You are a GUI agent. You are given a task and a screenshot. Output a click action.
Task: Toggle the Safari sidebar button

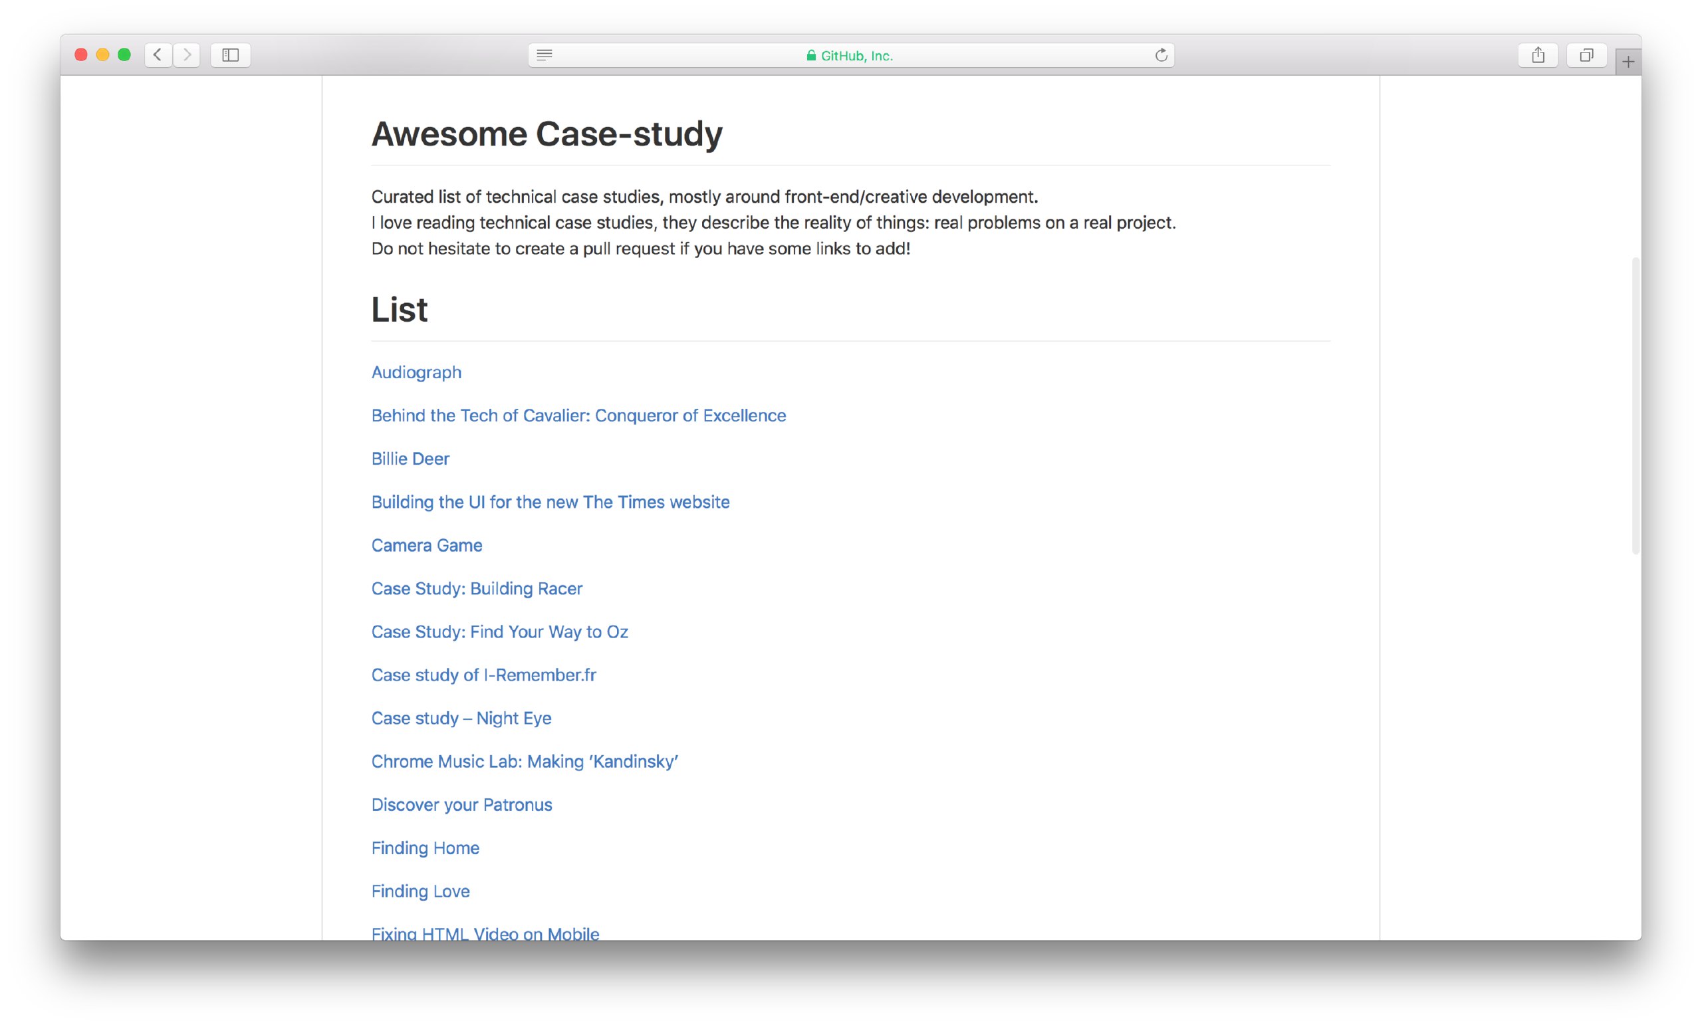[231, 55]
